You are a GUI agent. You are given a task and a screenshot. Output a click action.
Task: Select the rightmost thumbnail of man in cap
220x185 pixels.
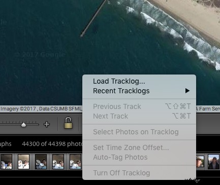click(x=213, y=162)
